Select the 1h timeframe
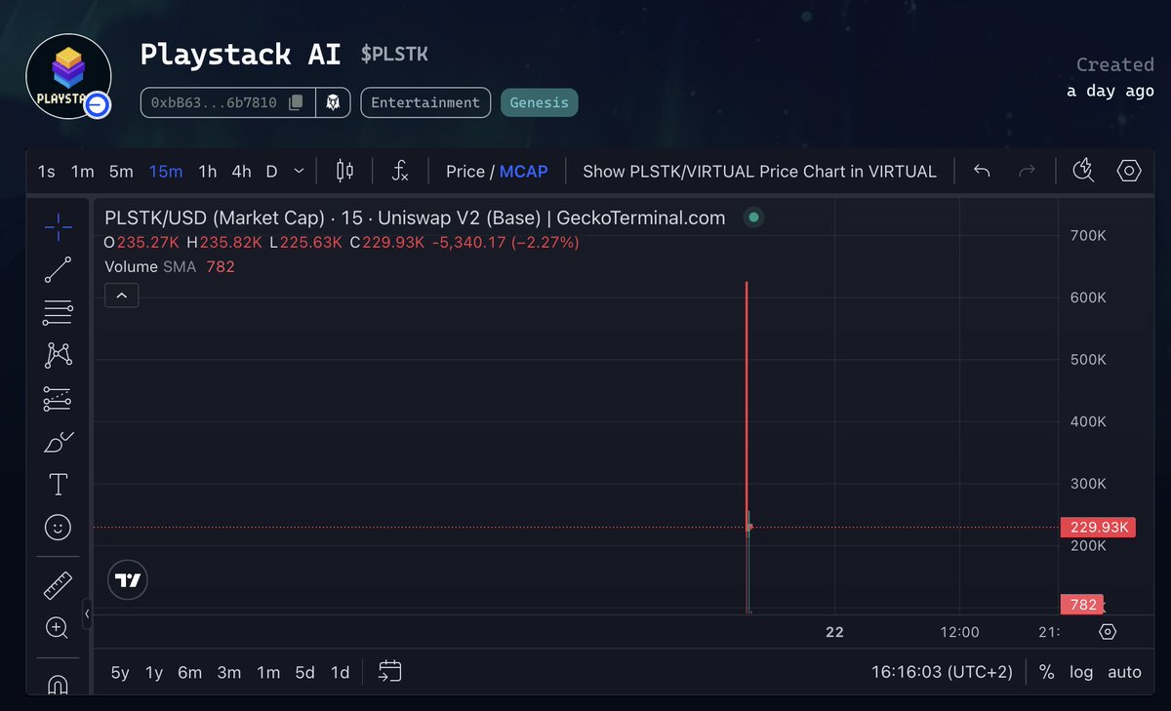1171x711 pixels. pos(208,171)
